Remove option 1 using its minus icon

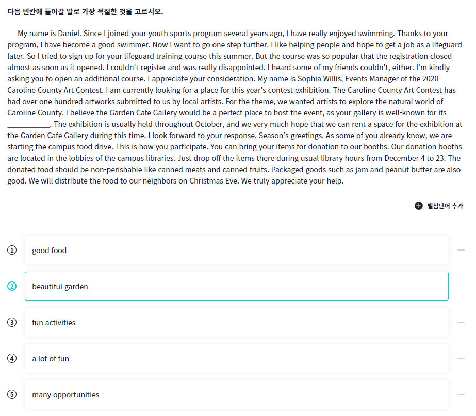pyautogui.click(x=461, y=250)
